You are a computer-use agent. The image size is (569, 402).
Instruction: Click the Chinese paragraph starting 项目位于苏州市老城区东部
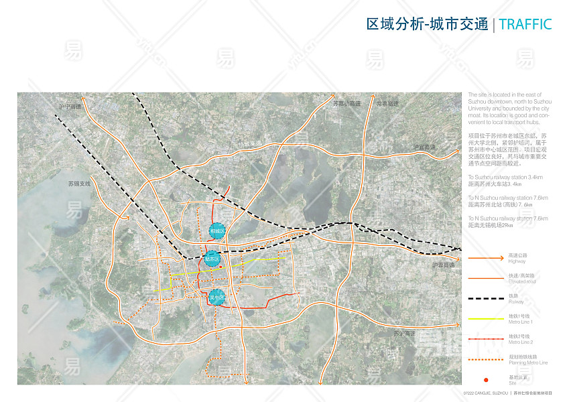pyautogui.click(x=507, y=149)
